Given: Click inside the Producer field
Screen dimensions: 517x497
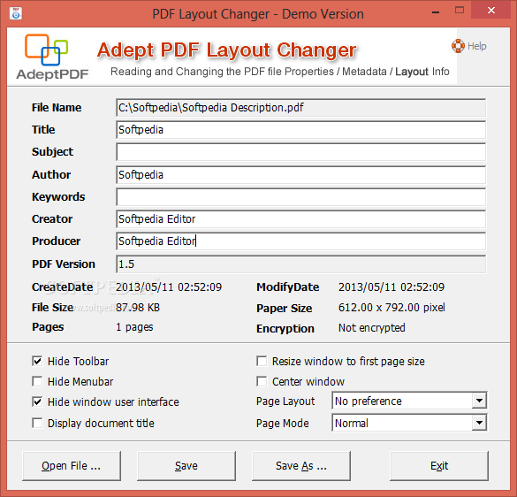Looking at the screenshot, I should (300, 241).
